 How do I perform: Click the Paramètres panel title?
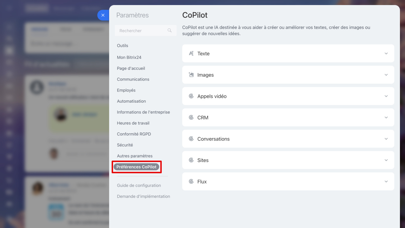(133, 15)
